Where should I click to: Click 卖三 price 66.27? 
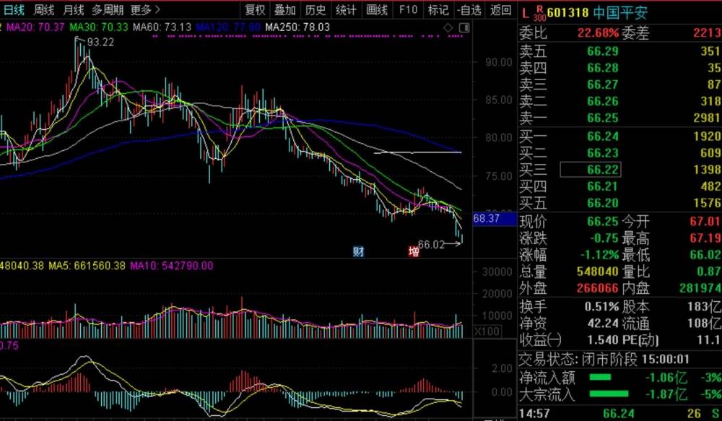[x=603, y=84]
